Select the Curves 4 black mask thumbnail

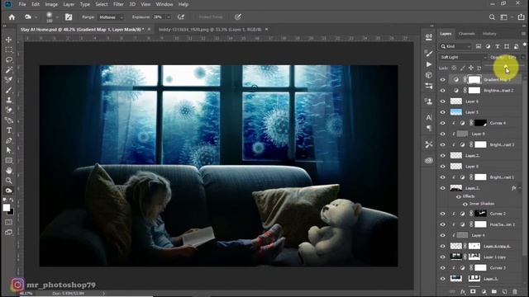coord(480,123)
